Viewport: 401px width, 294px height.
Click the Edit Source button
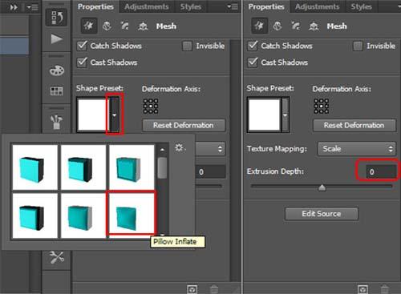pyautogui.click(x=322, y=214)
